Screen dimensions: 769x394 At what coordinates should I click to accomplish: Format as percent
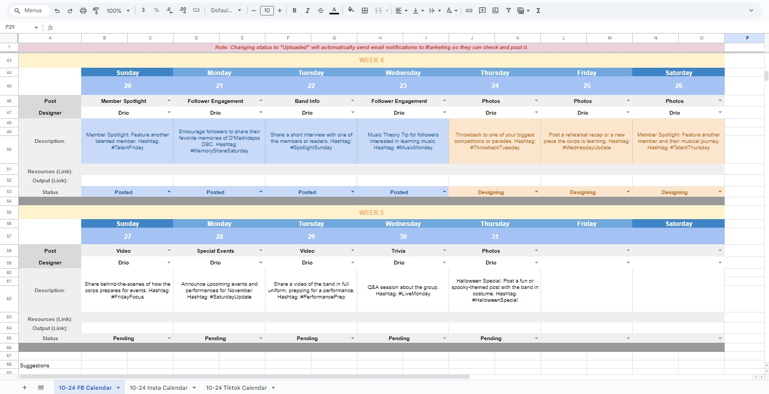click(156, 11)
